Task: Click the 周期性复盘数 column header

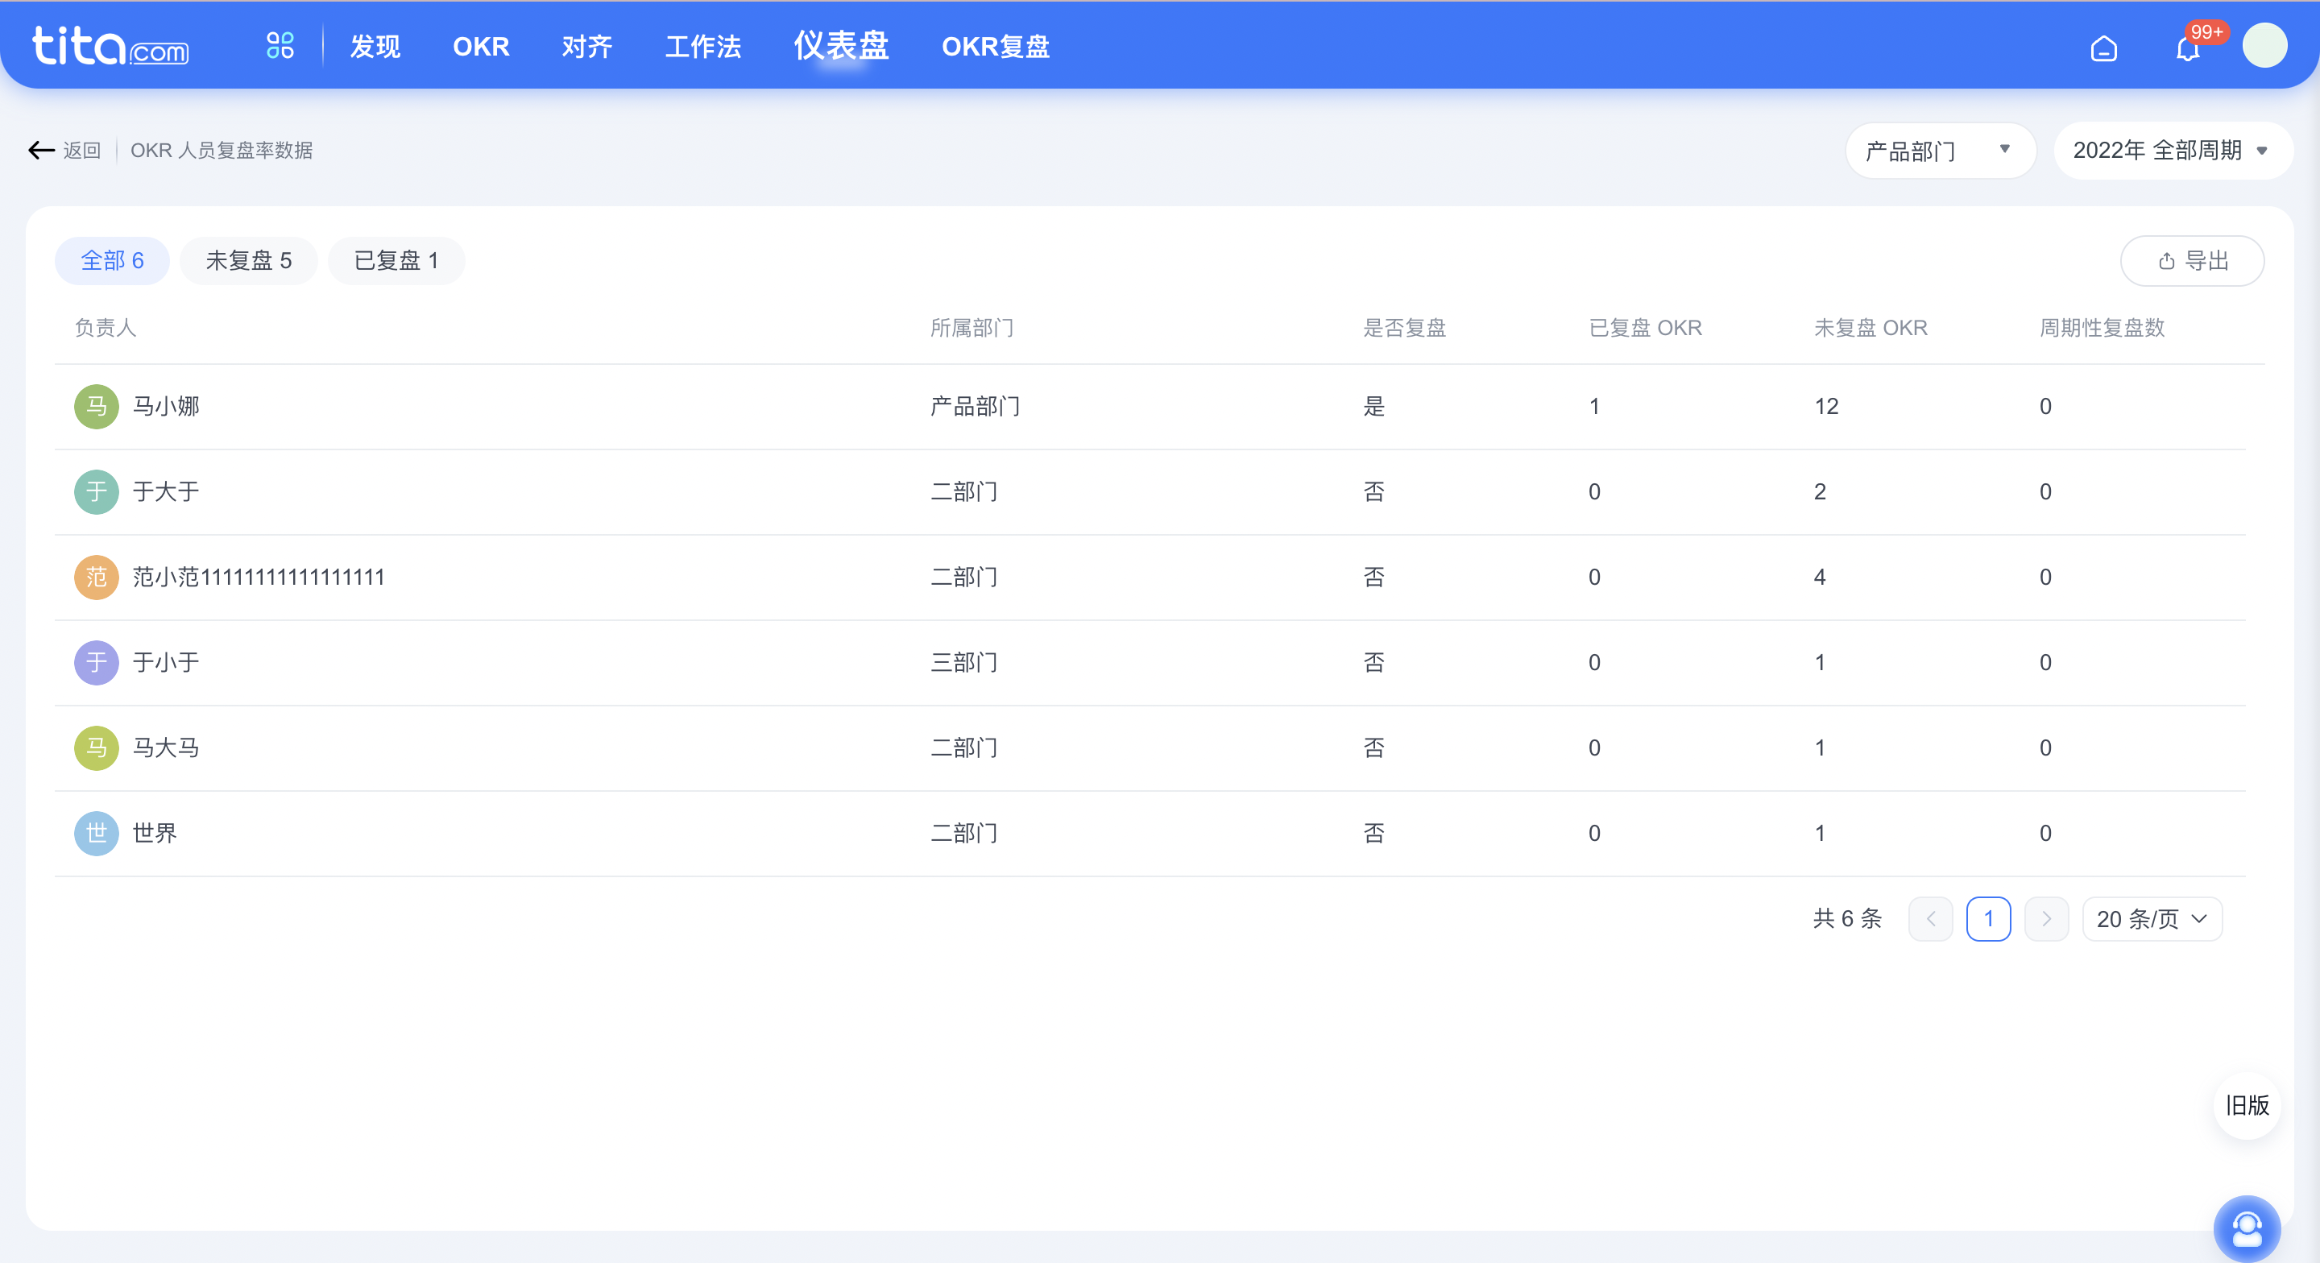Action: click(2102, 328)
